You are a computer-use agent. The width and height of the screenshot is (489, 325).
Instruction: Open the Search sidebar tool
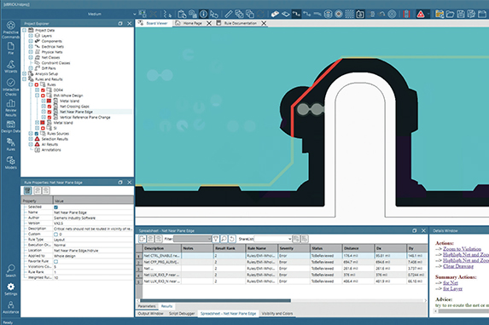[10, 270]
